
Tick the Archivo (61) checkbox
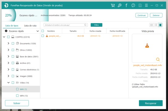tap(13, 63)
